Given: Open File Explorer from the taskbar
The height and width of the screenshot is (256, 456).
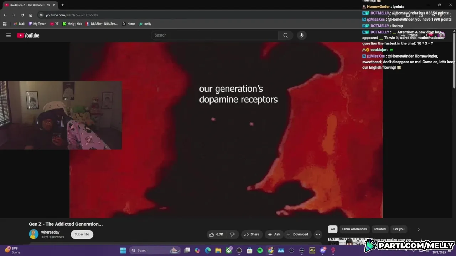Looking at the screenshot, I should [x=218, y=250].
